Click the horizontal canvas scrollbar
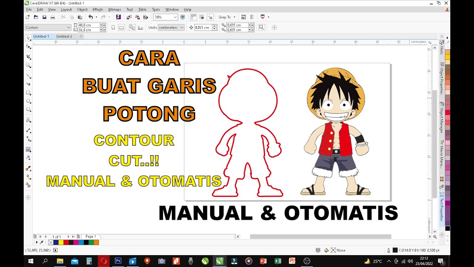Screen dimensions: 474x267 [x=320, y=237]
